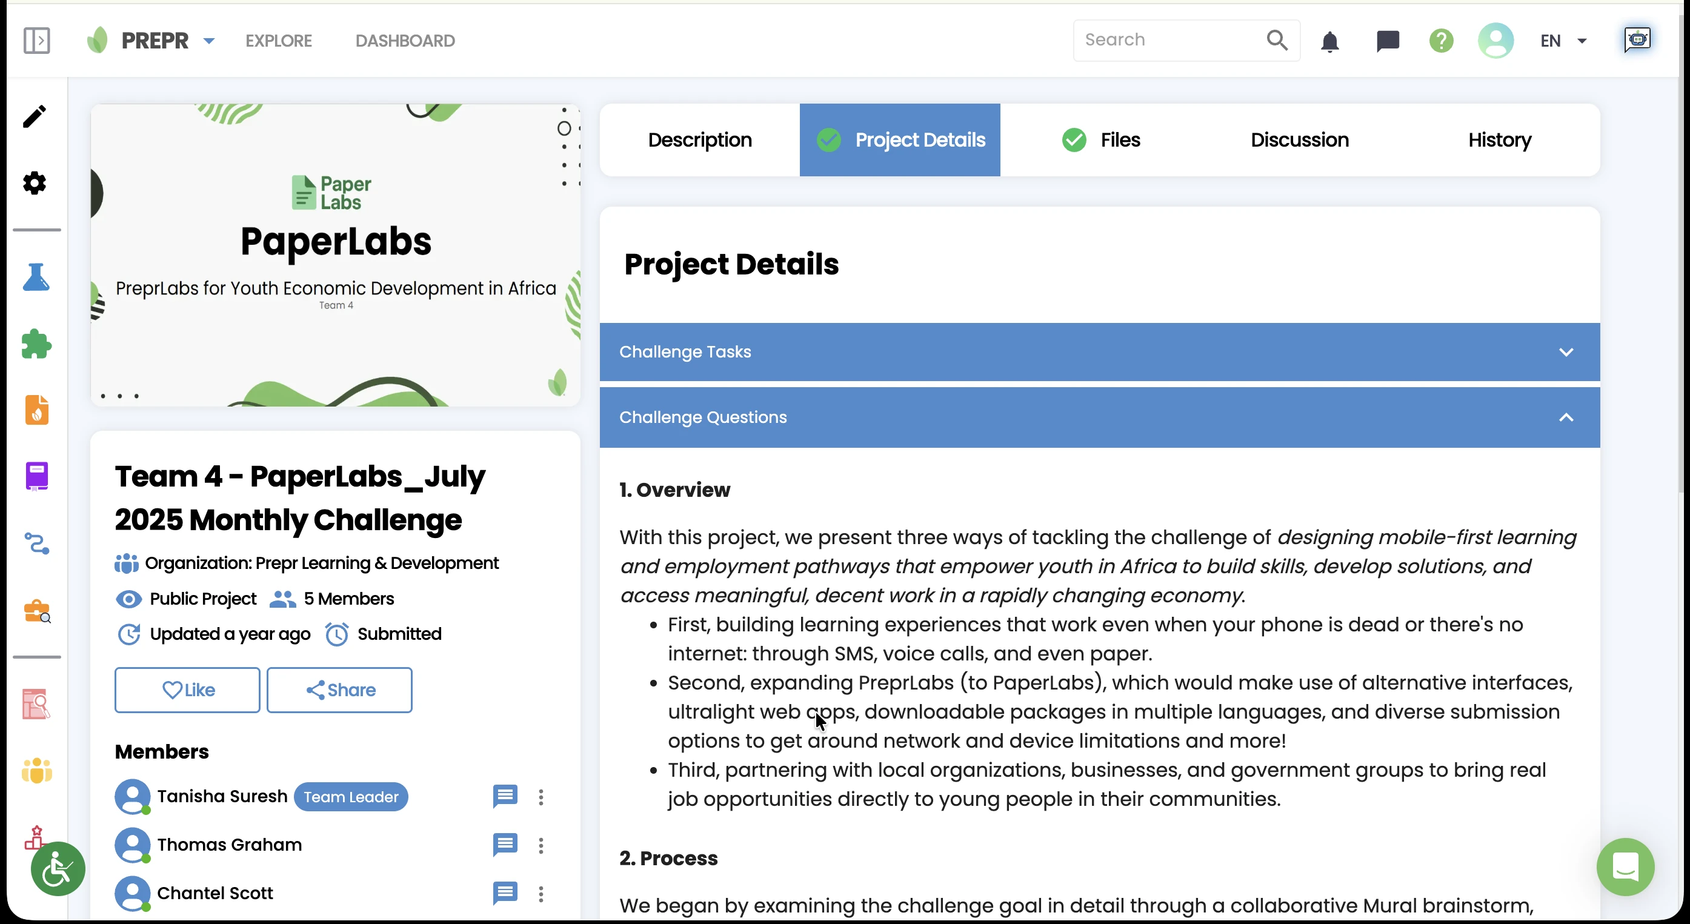The width and height of the screenshot is (1690, 924).
Task: Open notifications bell icon
Action: (1330, 41)
